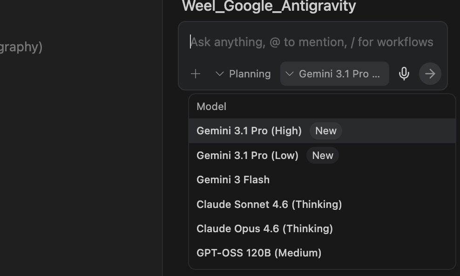The width and height of the screenshot is (460, 276).
Task: Click the chevron next to Planning mode
Action: click(x=219, y=73)
